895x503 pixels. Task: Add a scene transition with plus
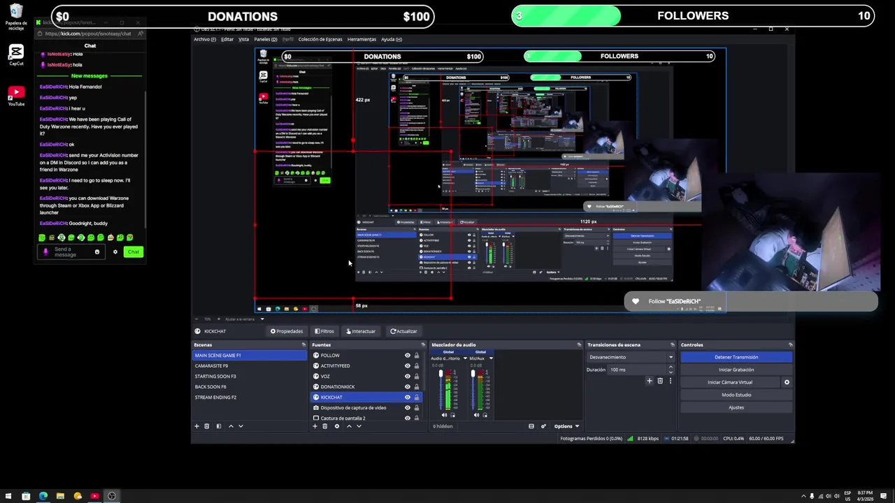(x=650, y=381)
